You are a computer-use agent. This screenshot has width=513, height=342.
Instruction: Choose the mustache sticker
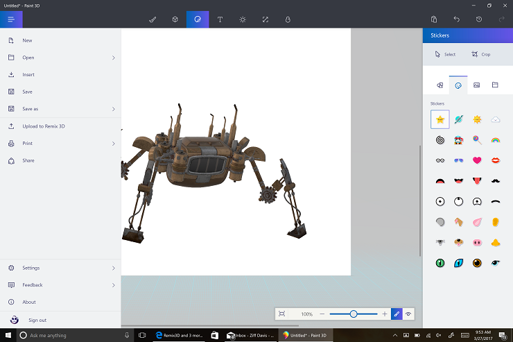tap(496, 180)
